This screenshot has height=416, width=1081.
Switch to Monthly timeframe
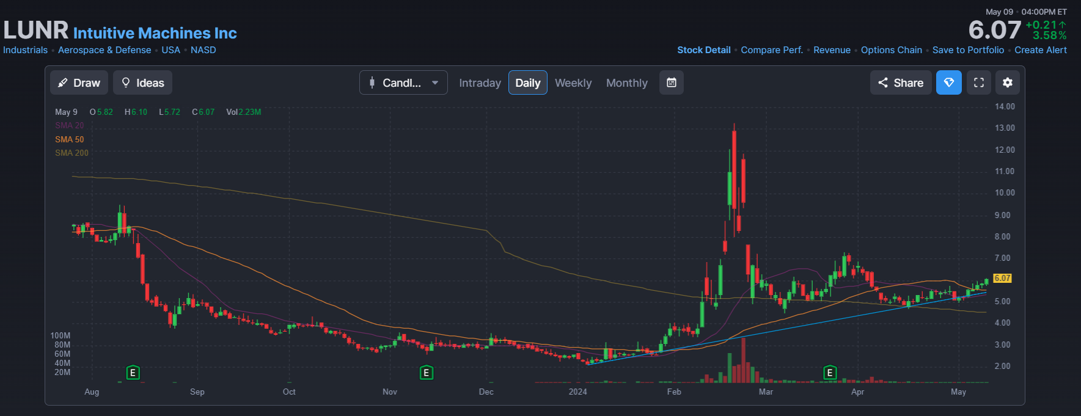click(626, 83)
